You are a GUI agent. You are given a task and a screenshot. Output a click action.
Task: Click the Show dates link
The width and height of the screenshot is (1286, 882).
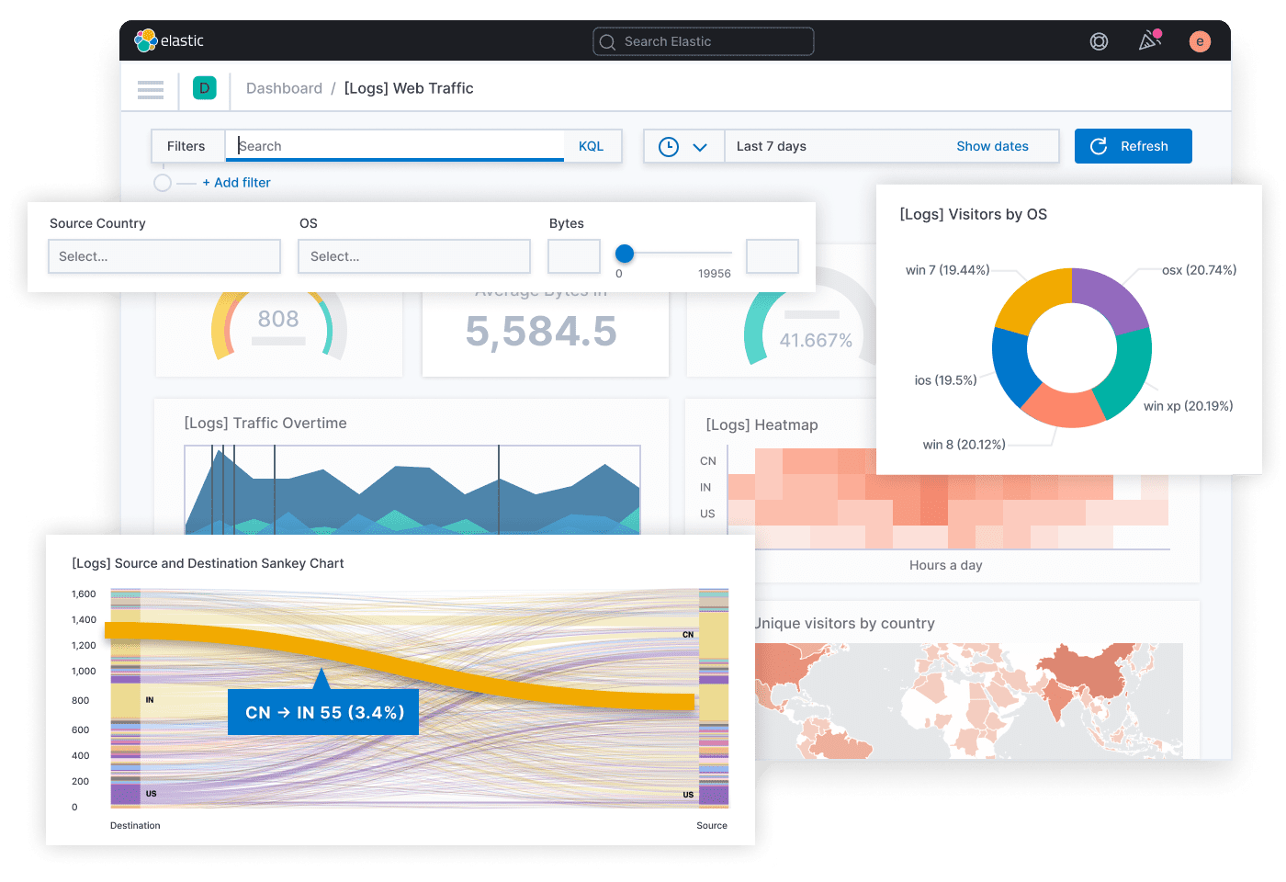[x=992, y=146]
